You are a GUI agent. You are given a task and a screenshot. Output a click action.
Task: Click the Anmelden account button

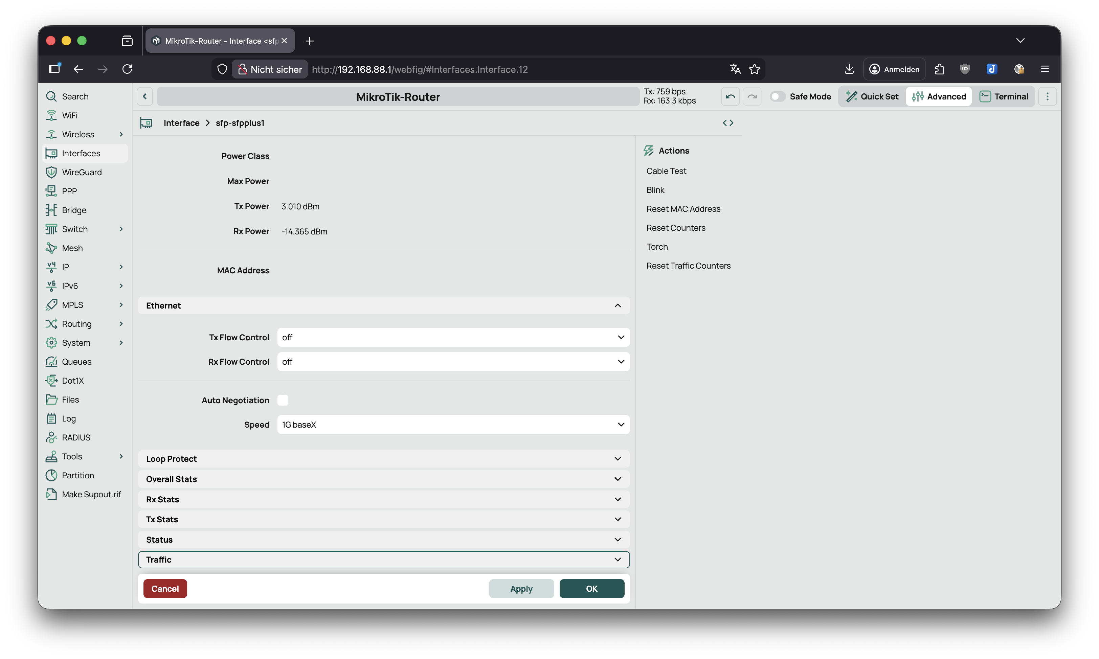894,69
